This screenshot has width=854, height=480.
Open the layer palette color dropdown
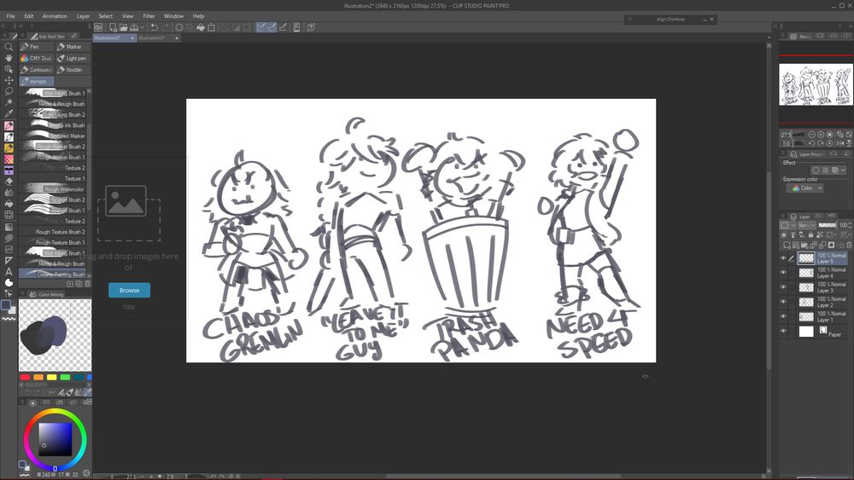click(787, 225)
